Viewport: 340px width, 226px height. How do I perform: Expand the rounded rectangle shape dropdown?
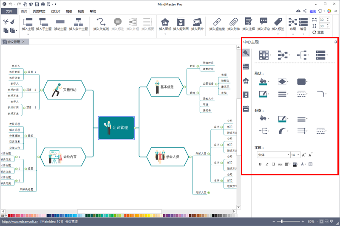[x=306, y=82]
